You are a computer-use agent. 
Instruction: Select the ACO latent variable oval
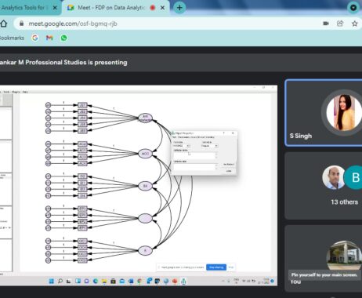click(x=145, y=154)
